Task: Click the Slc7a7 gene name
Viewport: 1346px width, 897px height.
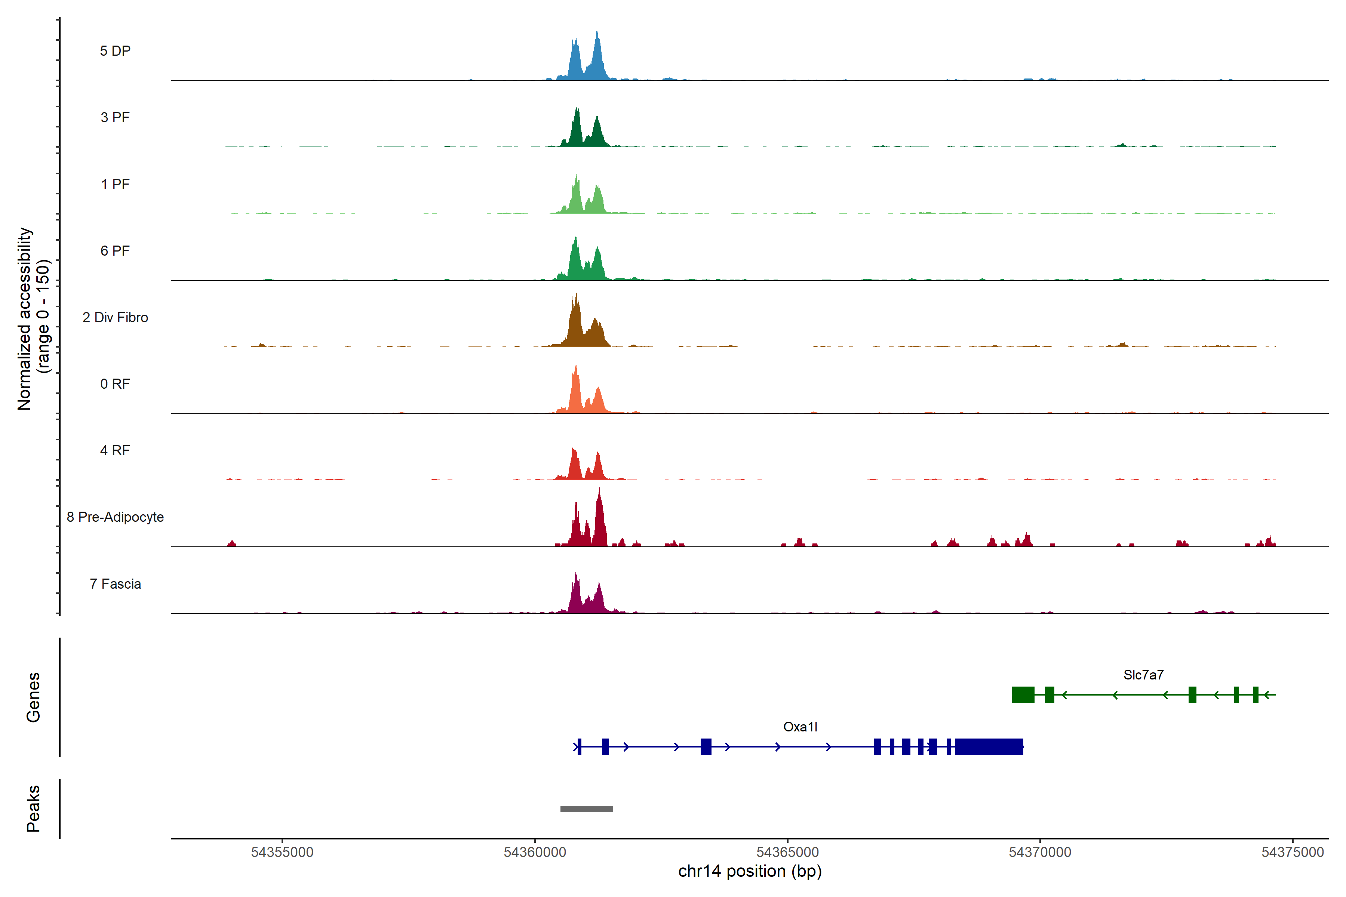Action: [1143, 675]
